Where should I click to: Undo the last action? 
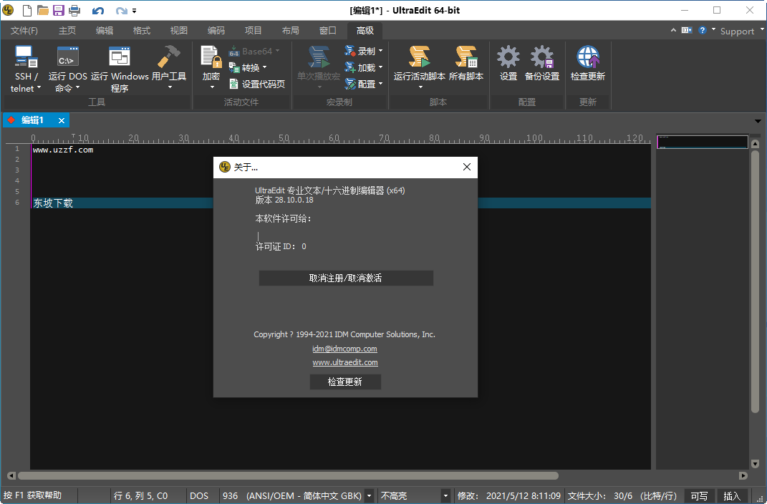[x=98, y=10]
